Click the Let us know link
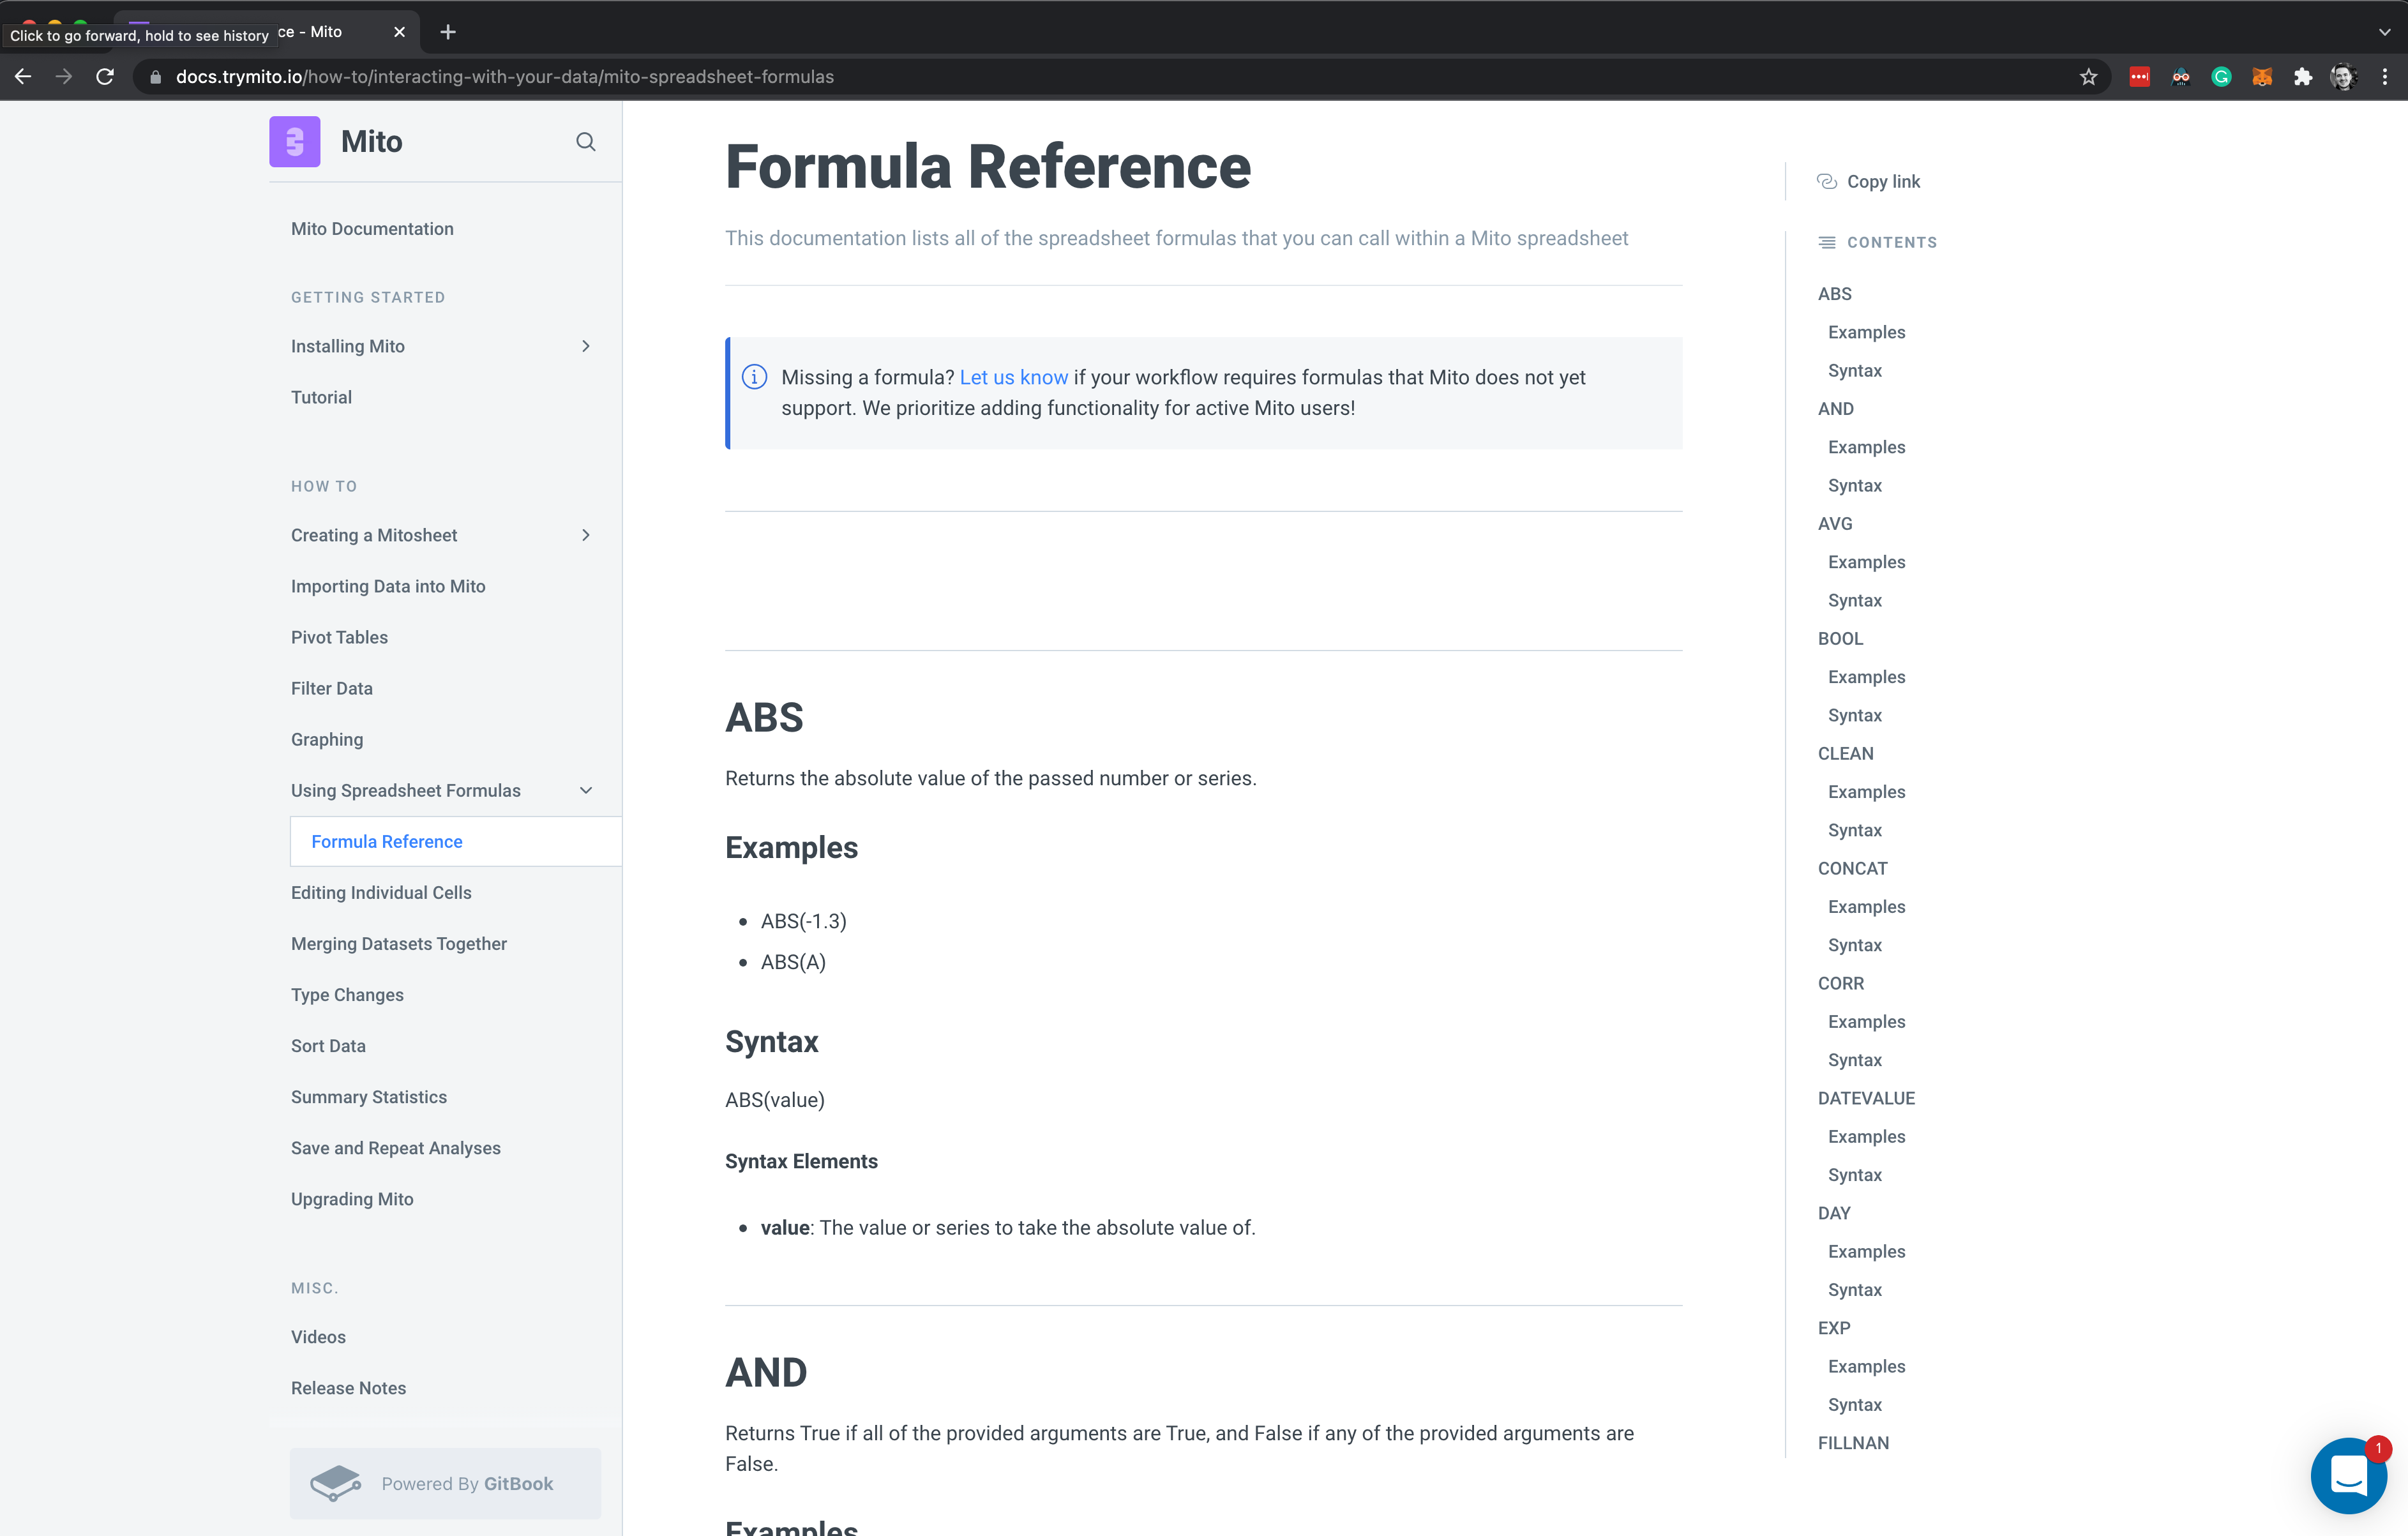 click(x=1013, y=377)
